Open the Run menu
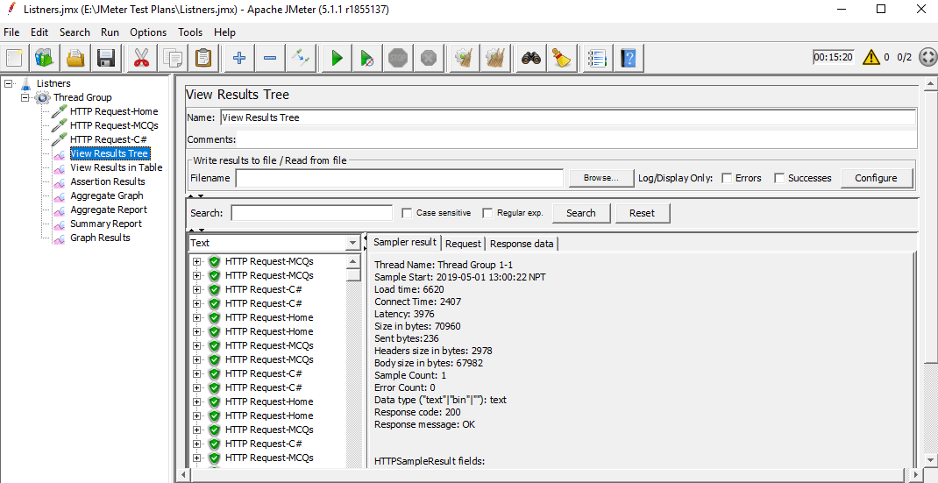Viewport: 938px width, 483px height. point(110,32)
